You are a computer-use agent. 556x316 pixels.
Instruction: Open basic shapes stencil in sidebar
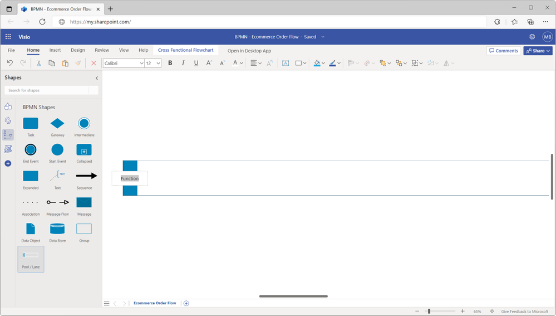click(x=8, y=106)
